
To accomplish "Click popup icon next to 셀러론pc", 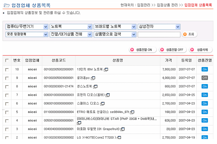I will [x=93, y=78].
